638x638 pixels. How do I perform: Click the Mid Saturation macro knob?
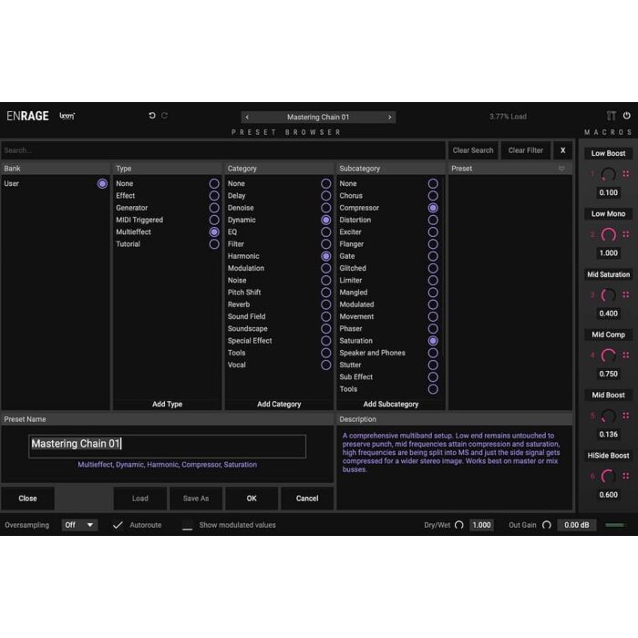(608, 295)
